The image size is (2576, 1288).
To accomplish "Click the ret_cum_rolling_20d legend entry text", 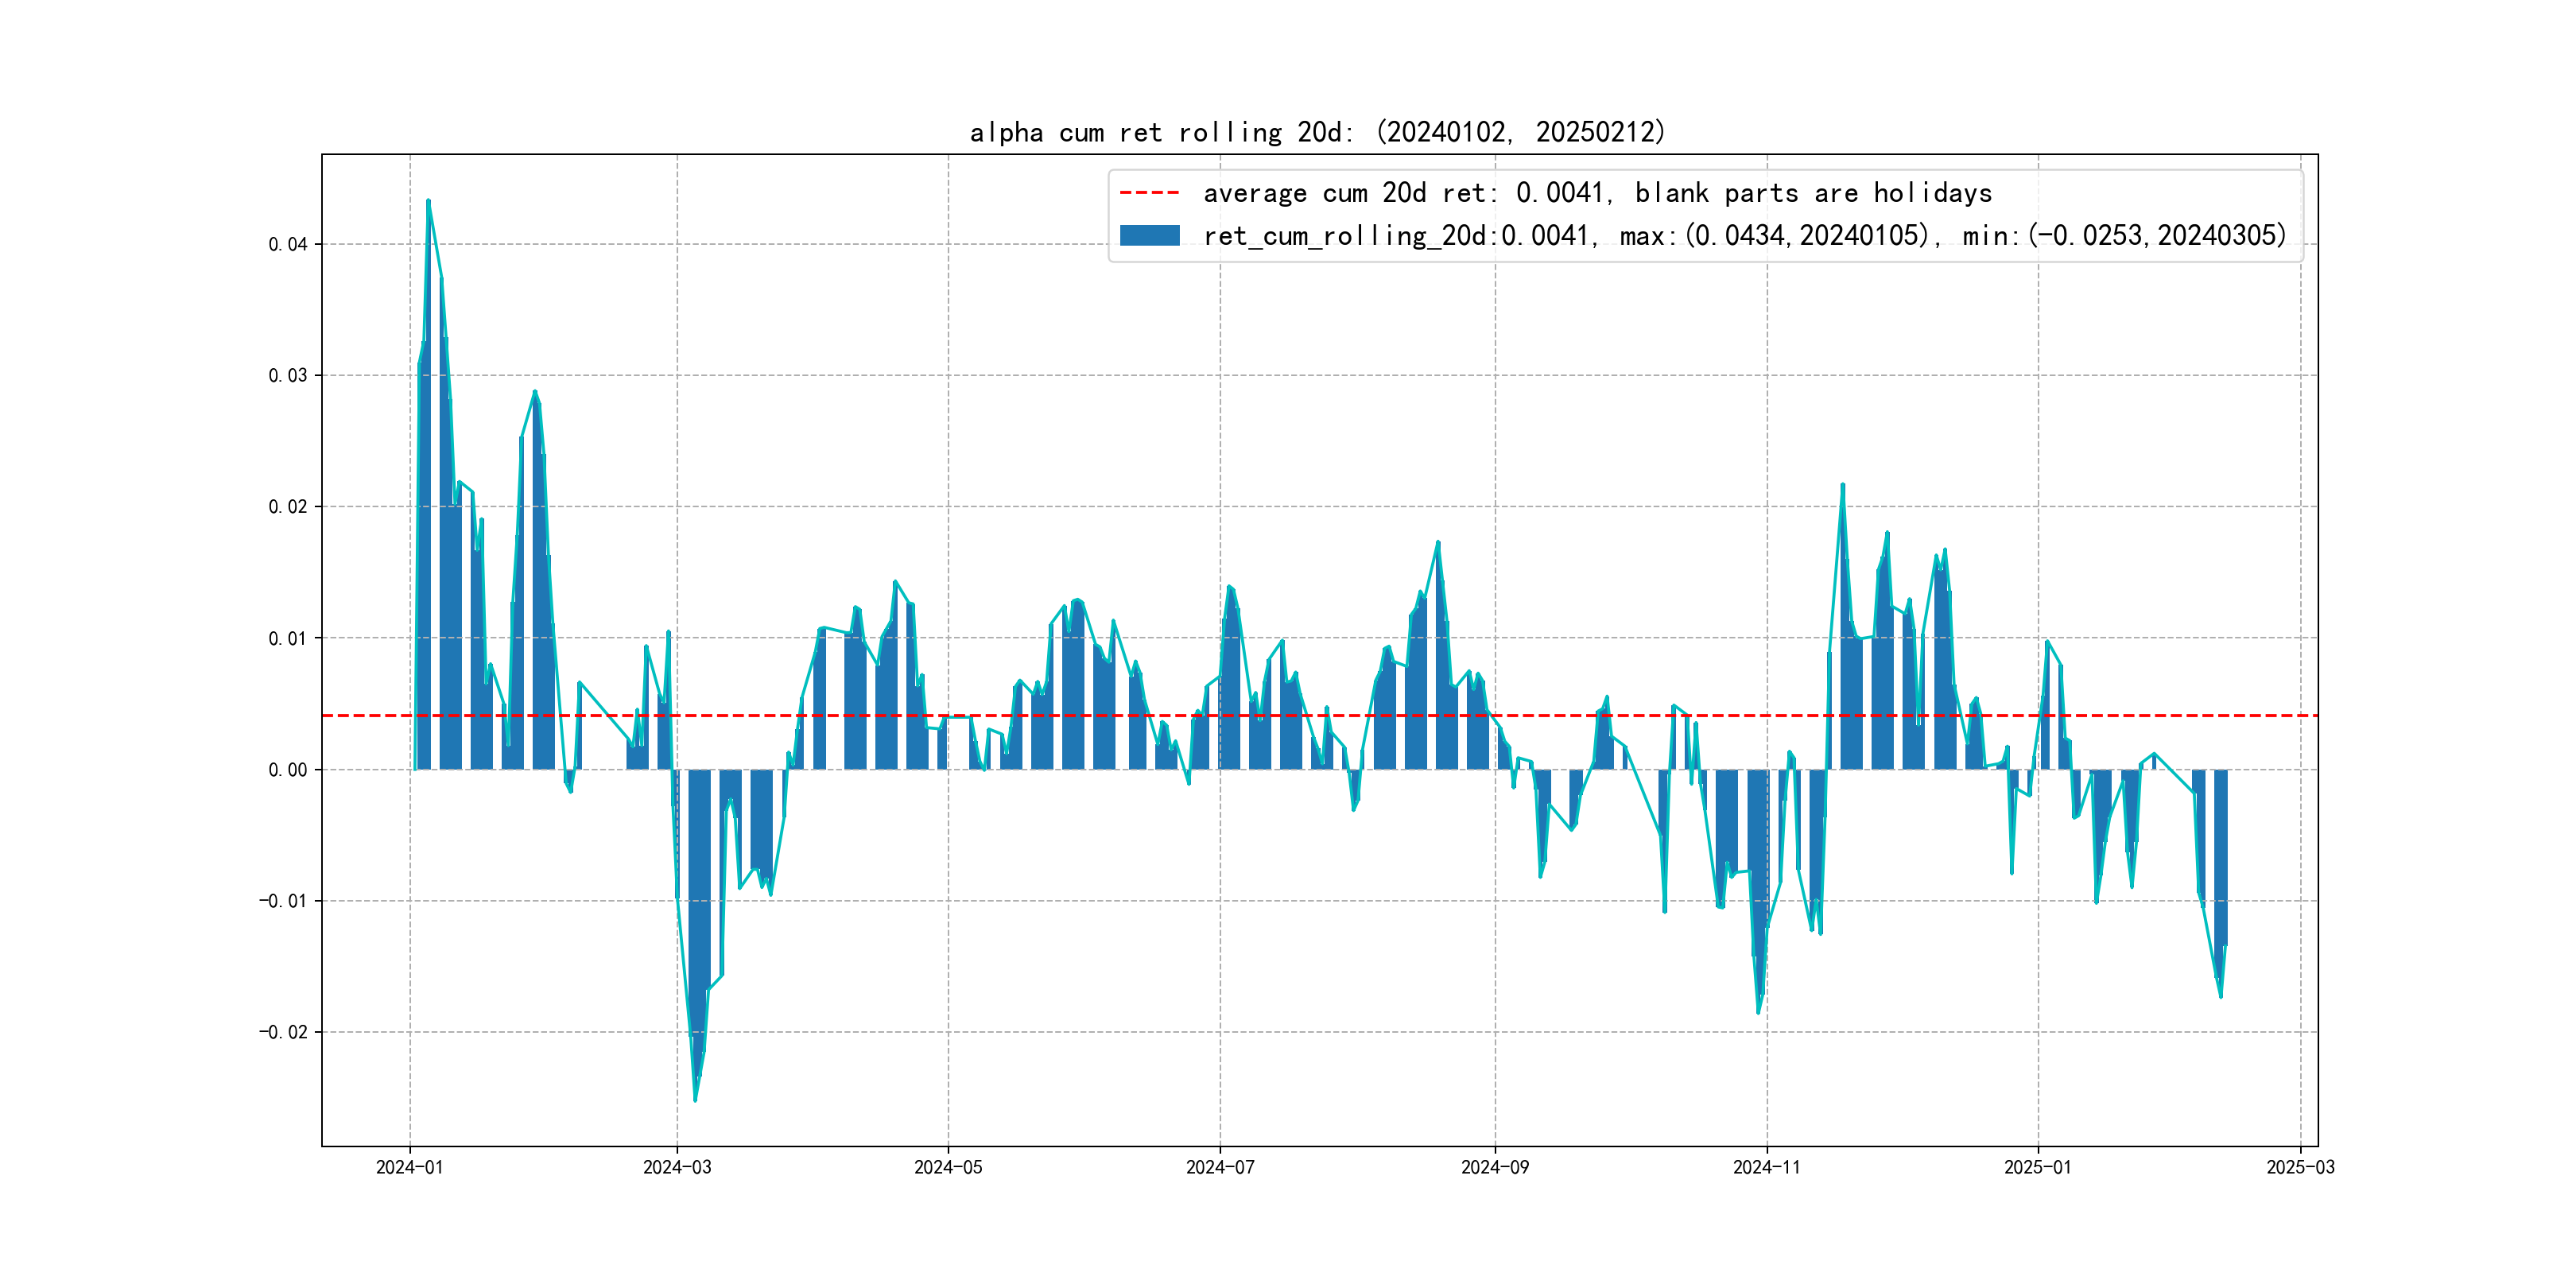I will coord(1744,235).
